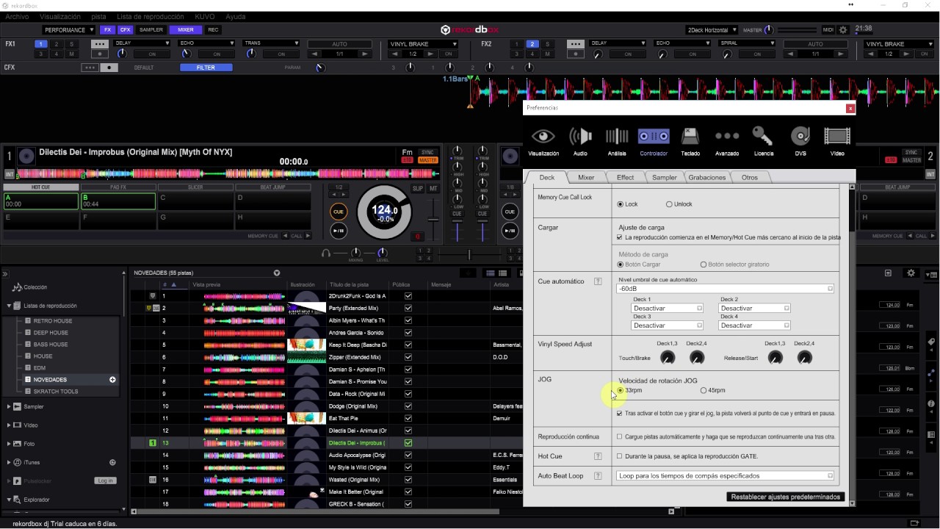940x529 pixels.
Task: Open Licencia preferences key icon
Action: coord(763,137)
